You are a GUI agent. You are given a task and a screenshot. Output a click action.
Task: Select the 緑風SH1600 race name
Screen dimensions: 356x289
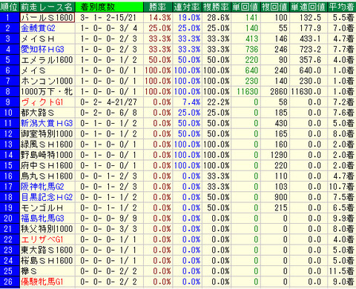point(47,144)
